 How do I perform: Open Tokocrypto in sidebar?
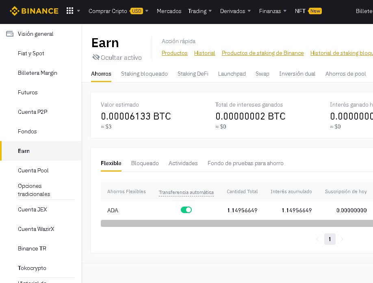pyautogui.click(x=32, y=268)
